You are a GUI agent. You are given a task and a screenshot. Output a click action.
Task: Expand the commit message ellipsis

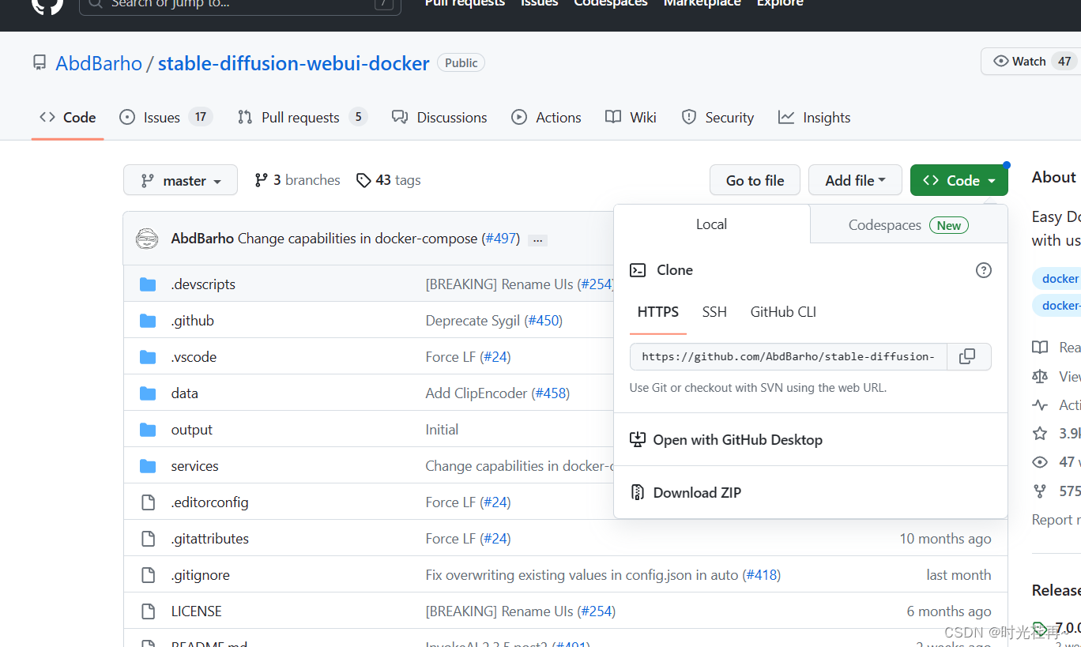tap(538, 239)
